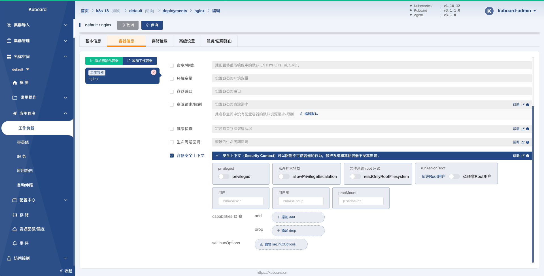Enable the 生命周期回调 checkbox

(x=172, y=142)
